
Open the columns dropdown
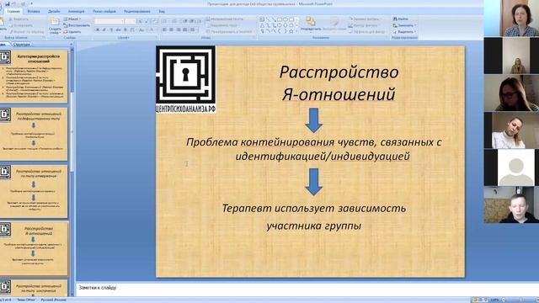[193, 30]
